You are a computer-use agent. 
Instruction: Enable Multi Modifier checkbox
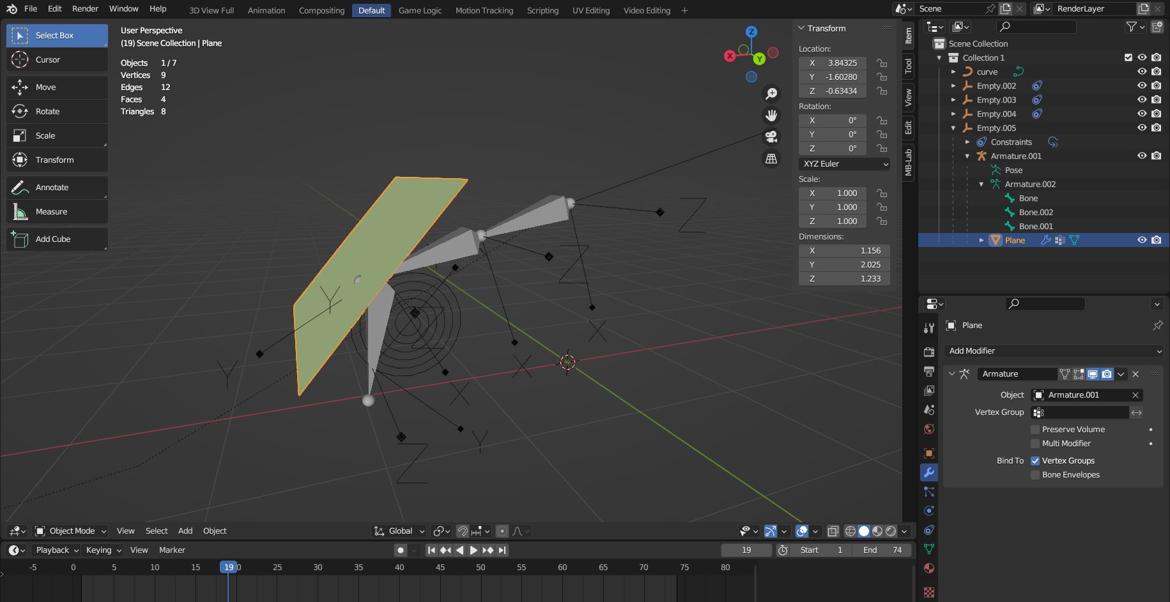(1035, 444)
